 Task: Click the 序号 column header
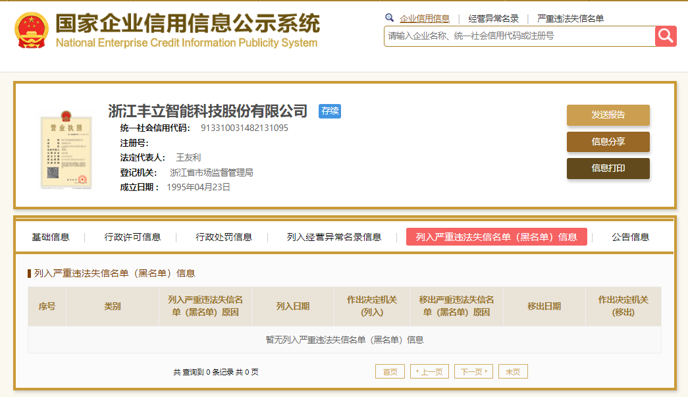click(x=47, y=306)
